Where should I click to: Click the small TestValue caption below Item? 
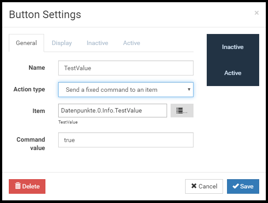point(67,122)
